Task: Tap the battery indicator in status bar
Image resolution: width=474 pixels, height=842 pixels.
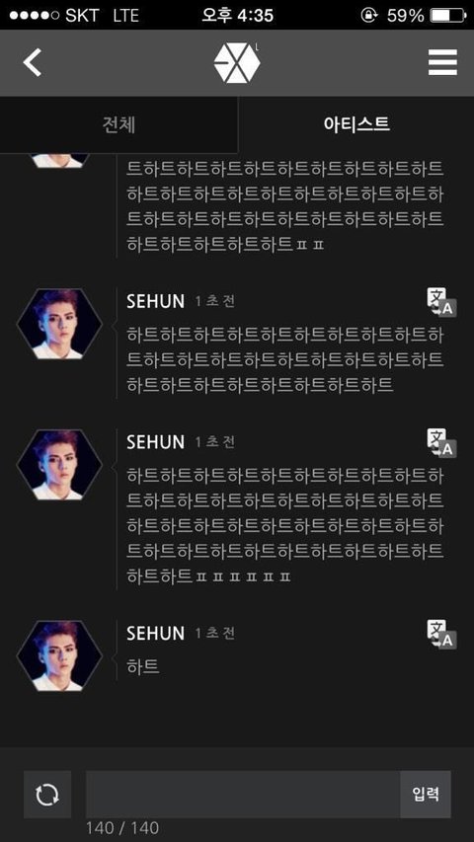Action: pos(448,15)
